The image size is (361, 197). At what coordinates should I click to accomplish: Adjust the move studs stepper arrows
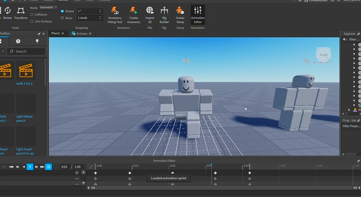[100, 18]
